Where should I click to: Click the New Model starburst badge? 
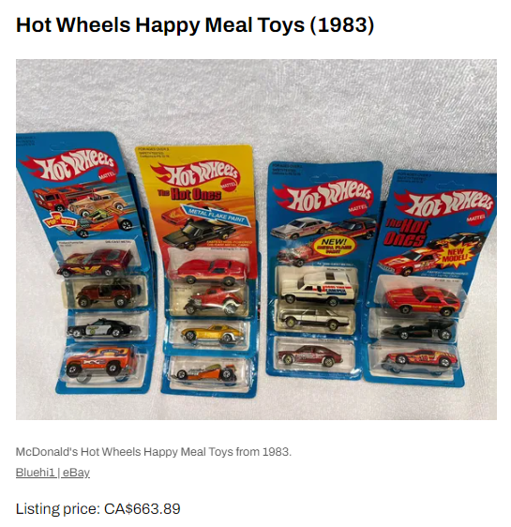click(x=455, y=255)
